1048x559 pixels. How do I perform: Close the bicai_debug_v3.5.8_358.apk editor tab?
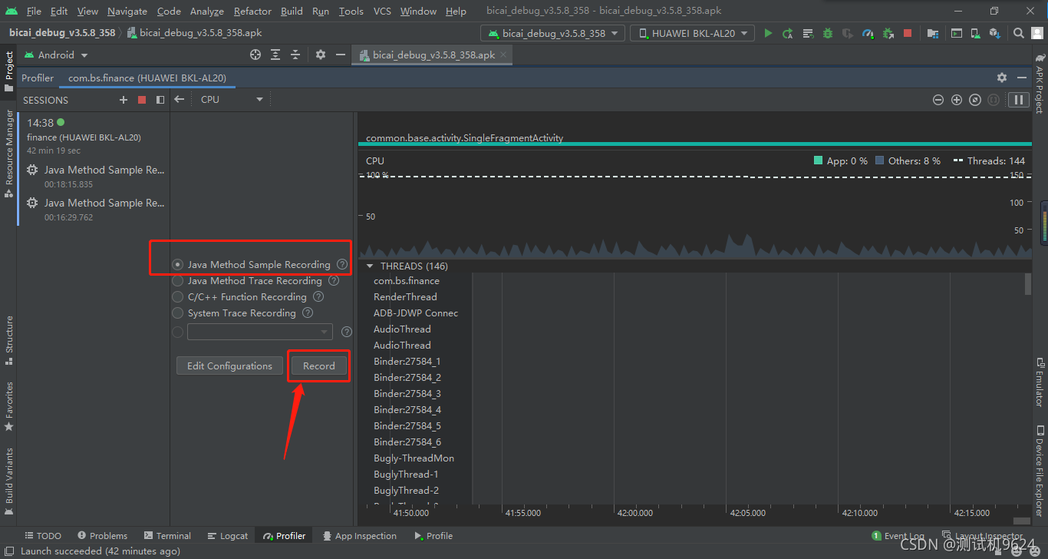[503, 55]
